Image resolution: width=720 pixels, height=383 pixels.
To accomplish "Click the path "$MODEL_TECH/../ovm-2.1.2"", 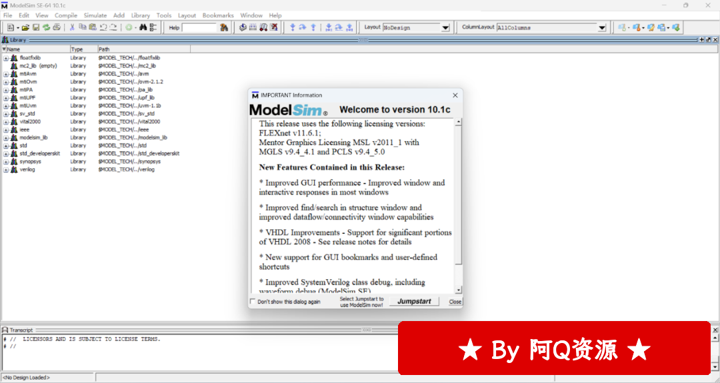I will (x=131, y=82).
